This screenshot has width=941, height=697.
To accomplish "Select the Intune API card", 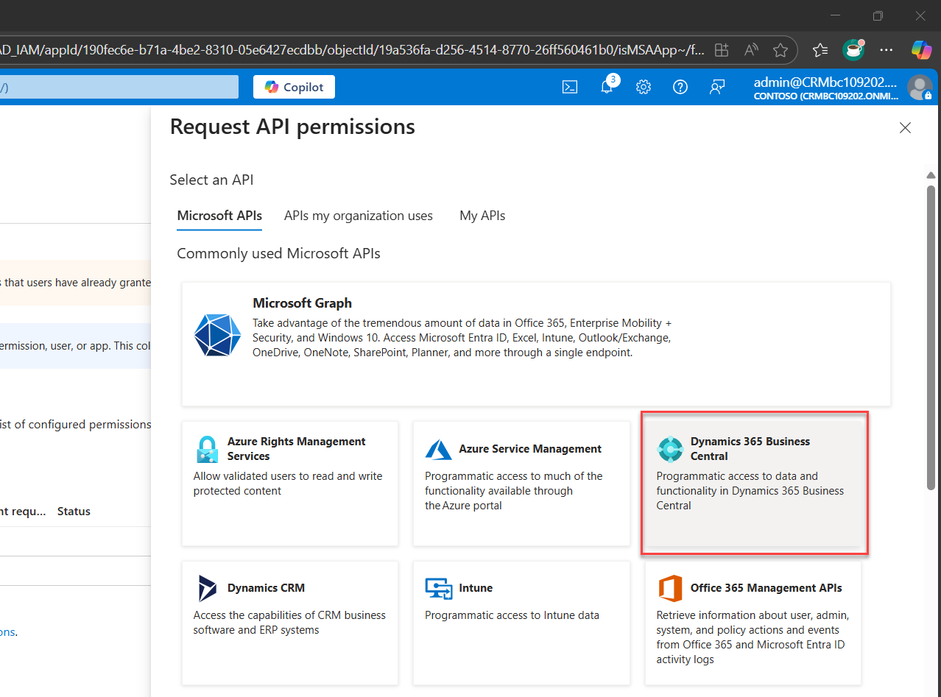I will [521, 623].
